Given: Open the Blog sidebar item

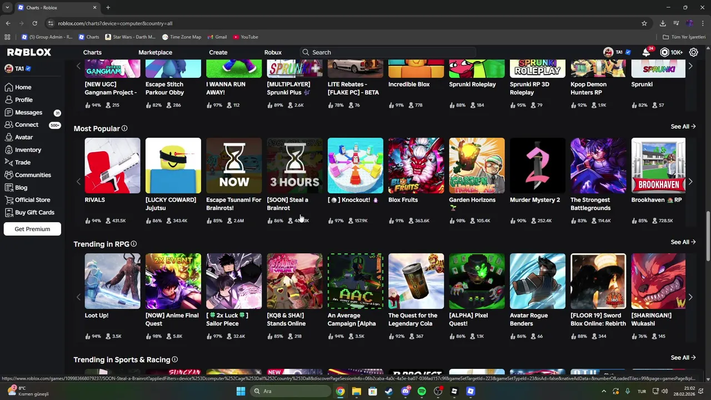Looking at the screenshot, I should click(x=32, y=188).
